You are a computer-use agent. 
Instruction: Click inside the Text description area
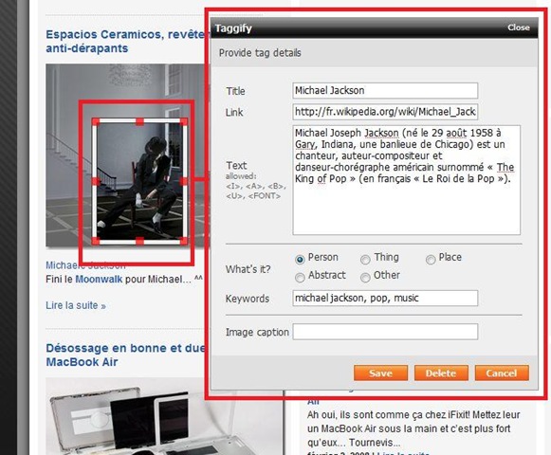point(406,180)
